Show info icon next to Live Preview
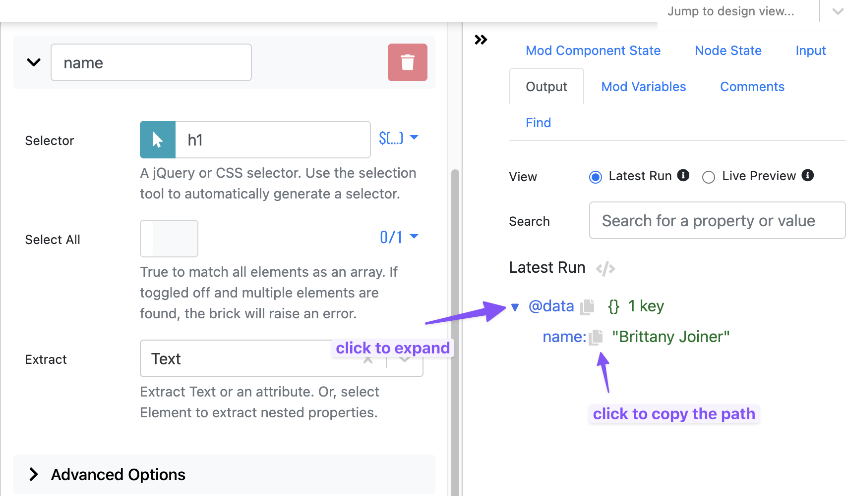This screenshot has width=846, height=496. coord(808,175)
